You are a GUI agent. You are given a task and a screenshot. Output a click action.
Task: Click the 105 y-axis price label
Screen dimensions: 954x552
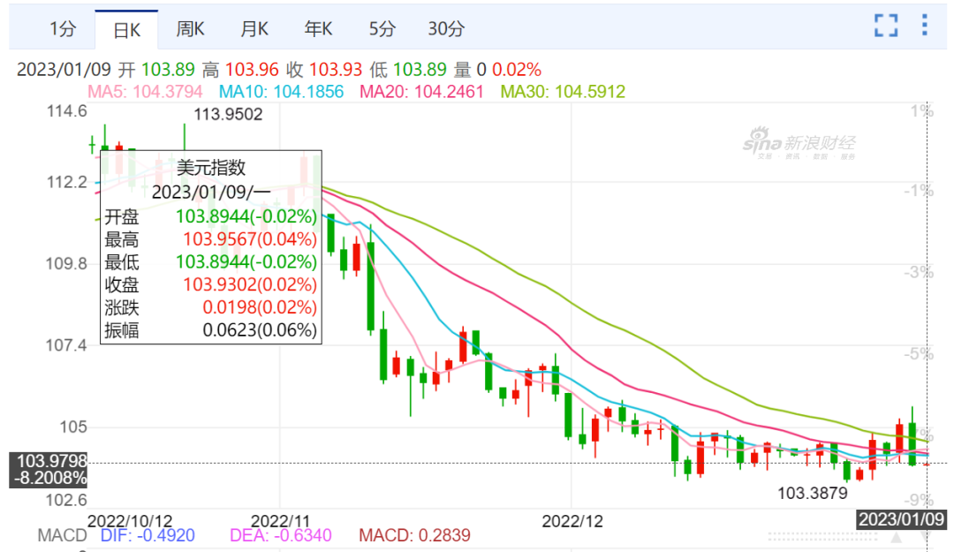[x=73, y=427]
